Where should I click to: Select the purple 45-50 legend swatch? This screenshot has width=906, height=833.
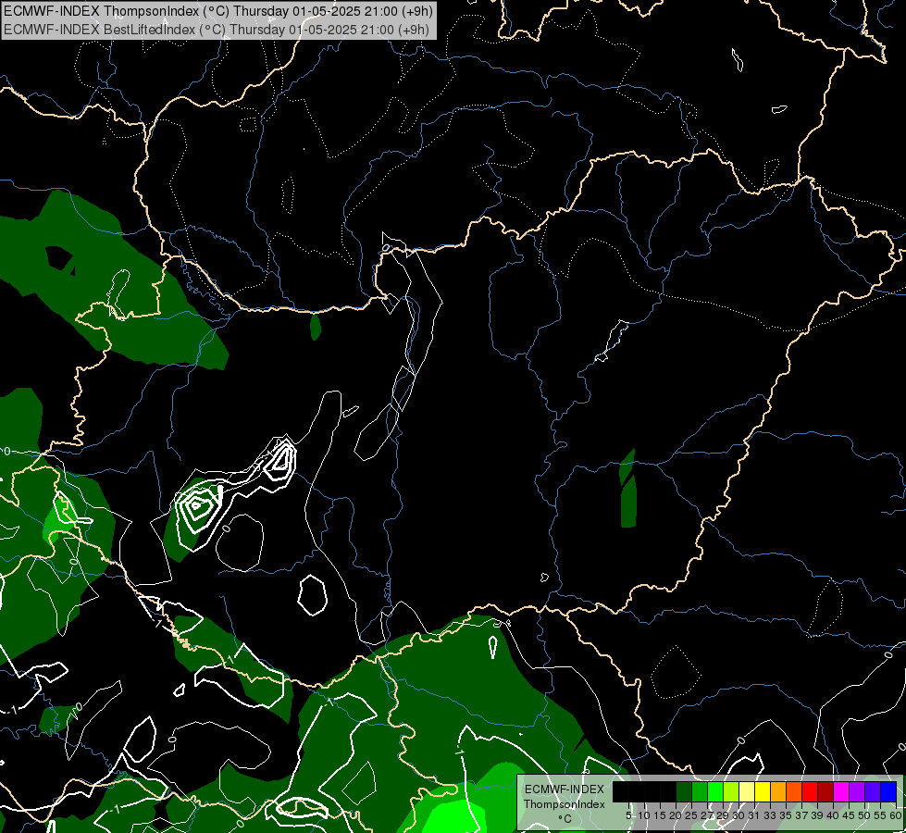pos(857,791)
